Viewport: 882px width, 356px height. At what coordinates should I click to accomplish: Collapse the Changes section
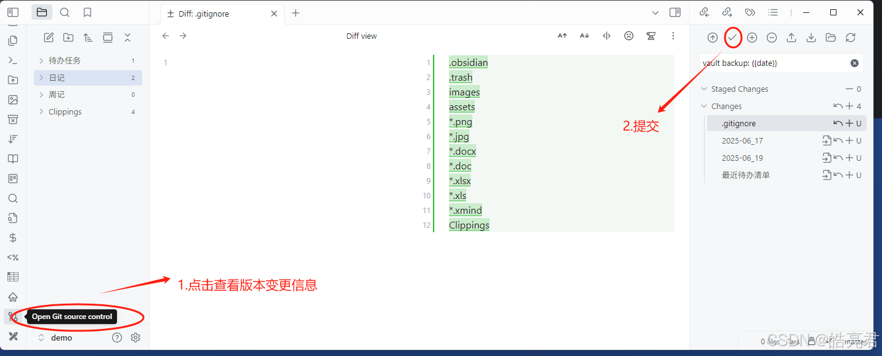pyautogui.click(x=704, y=106)
